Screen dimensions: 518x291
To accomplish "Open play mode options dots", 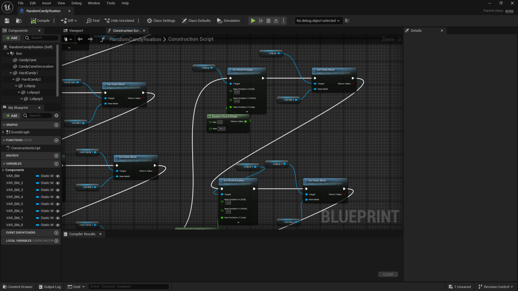I will coord(284,21).
